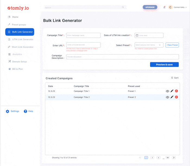
Task: Click the Connor Kelly avatar
Action: 170,7
